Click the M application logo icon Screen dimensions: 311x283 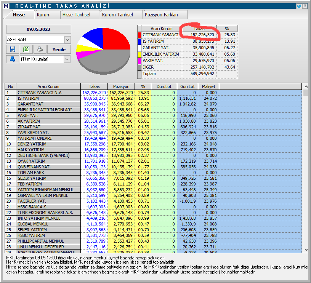tap(6, 6)
